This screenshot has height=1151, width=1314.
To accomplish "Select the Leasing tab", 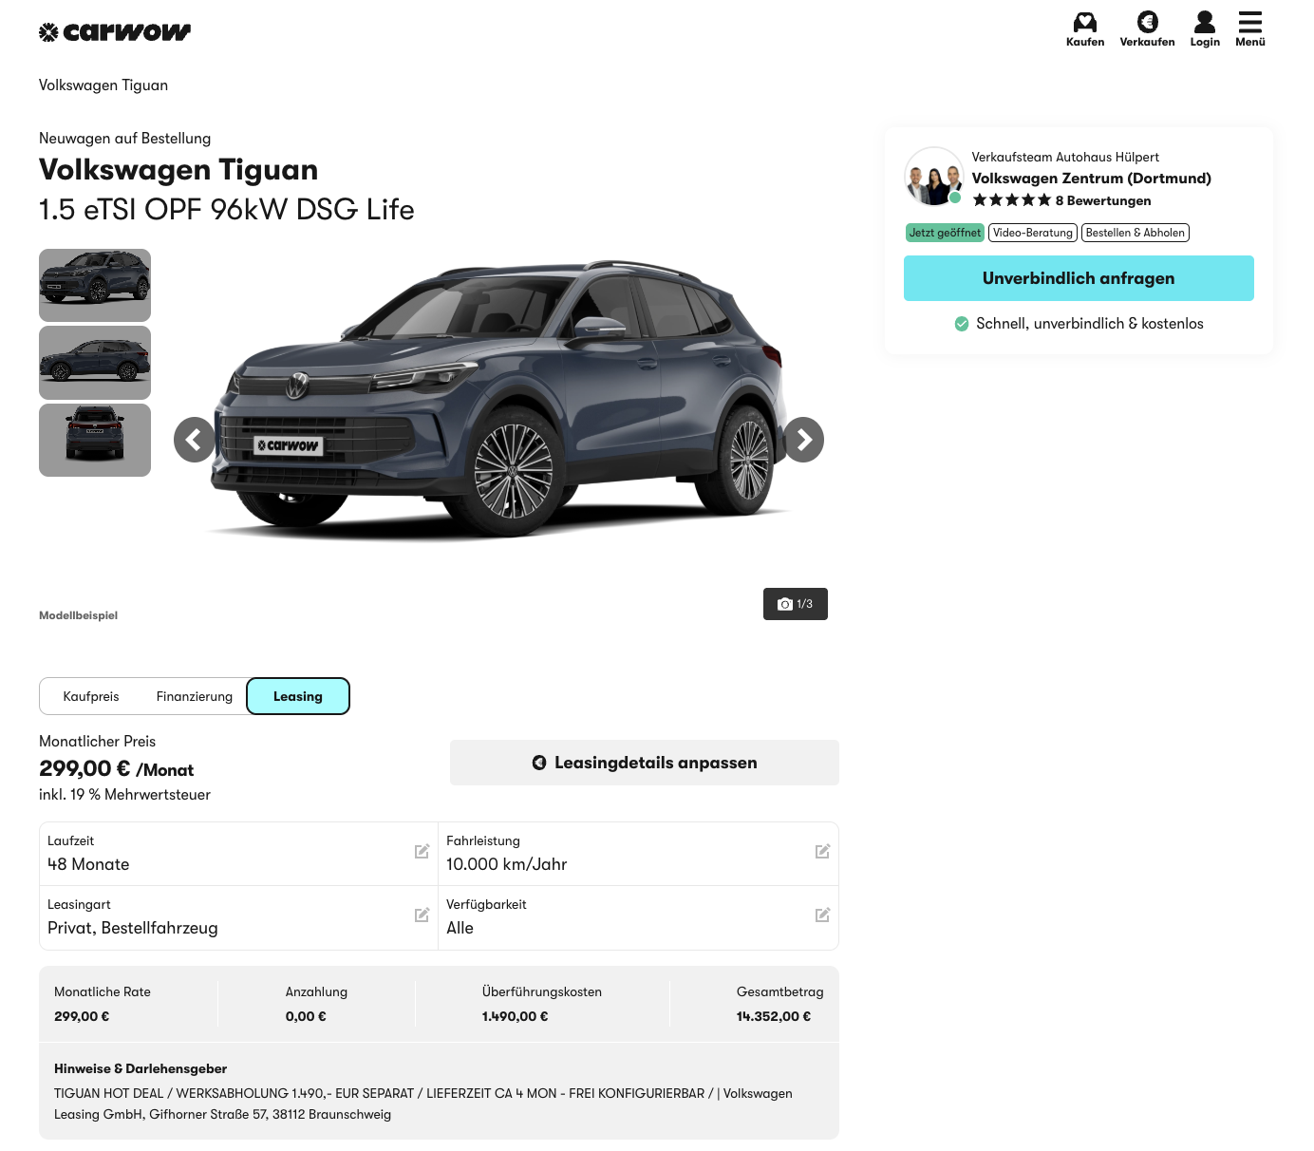I will (298, 696).
